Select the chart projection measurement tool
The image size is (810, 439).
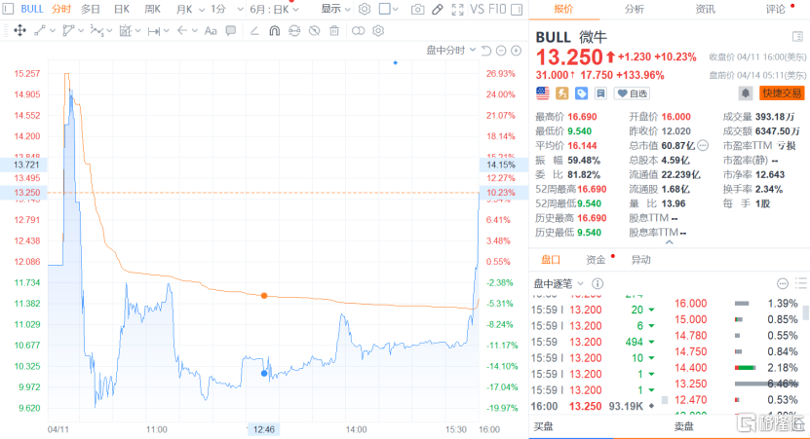[125, 31]
